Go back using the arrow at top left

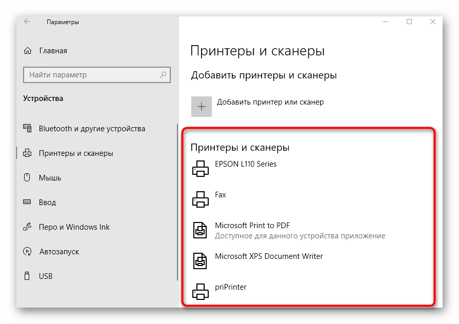[x=27, y=22]
